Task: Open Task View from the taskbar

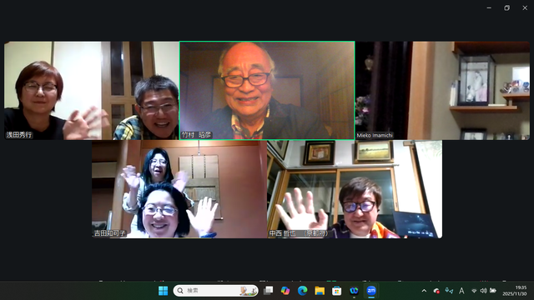Action: point(269,291)
